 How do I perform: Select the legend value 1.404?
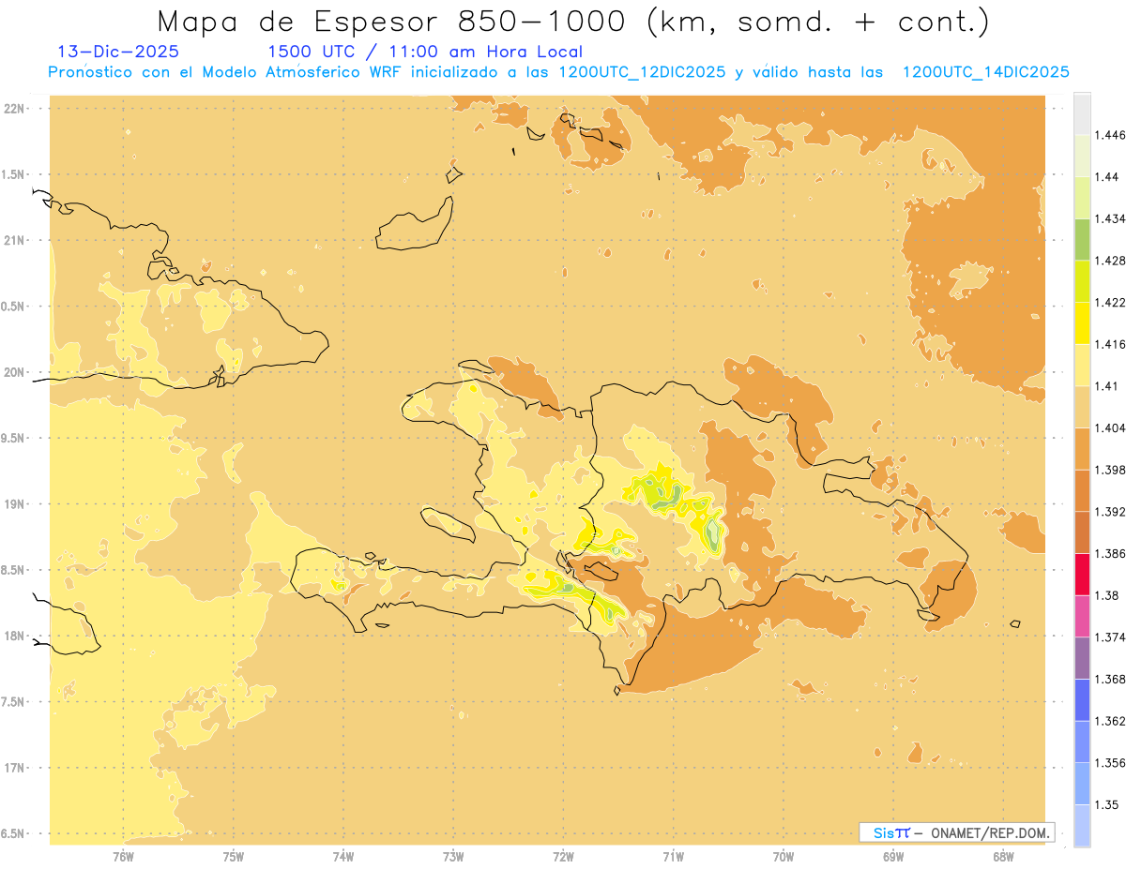[x=1110, y=428]
